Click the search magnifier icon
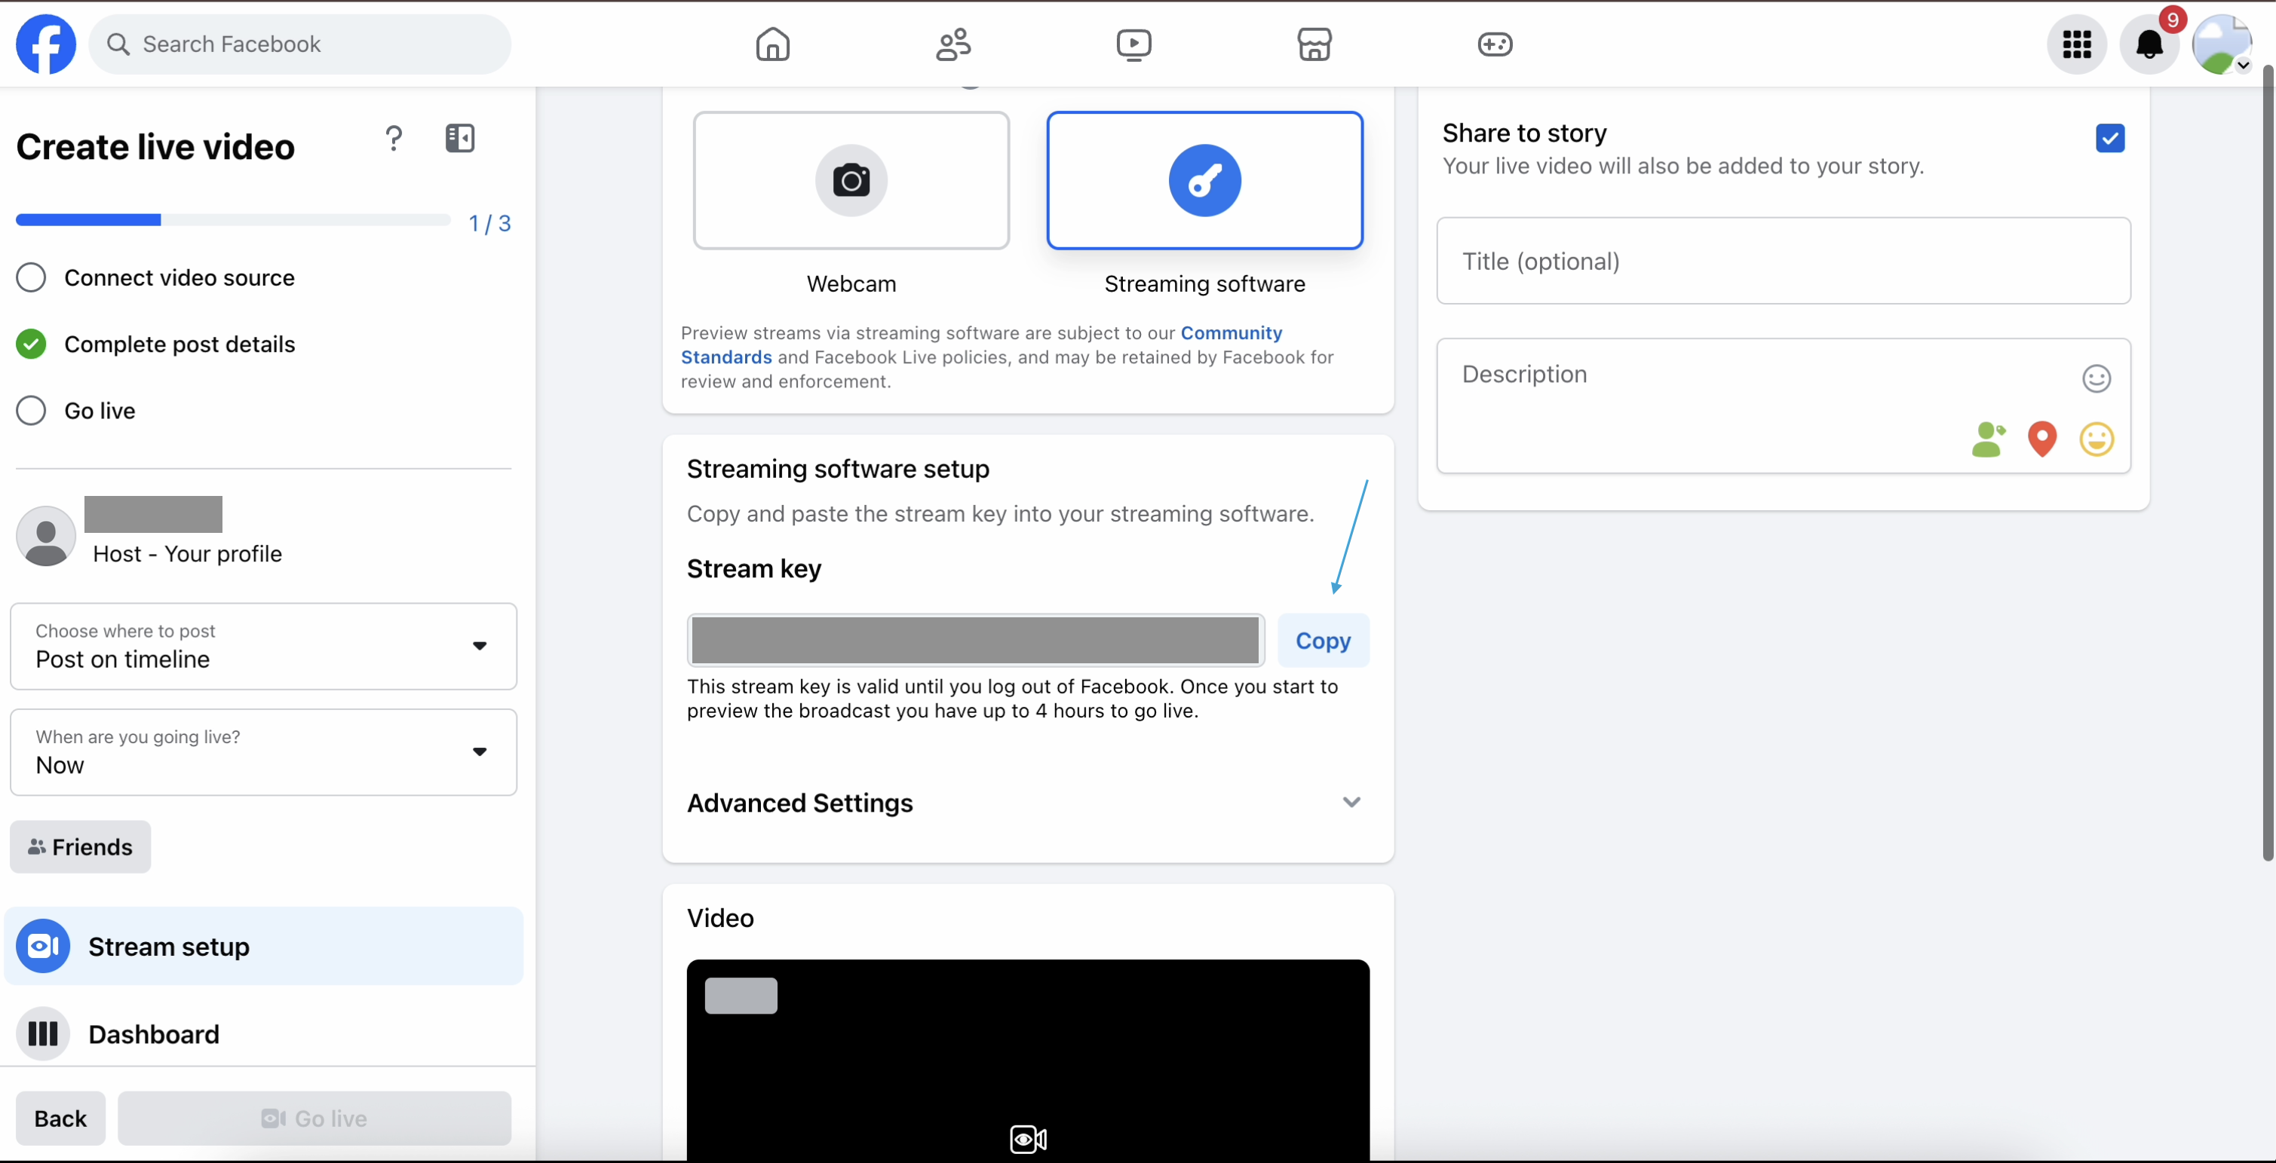Image resolution: width=2276 pixels, height=1163 pixels. click(118, 44)
